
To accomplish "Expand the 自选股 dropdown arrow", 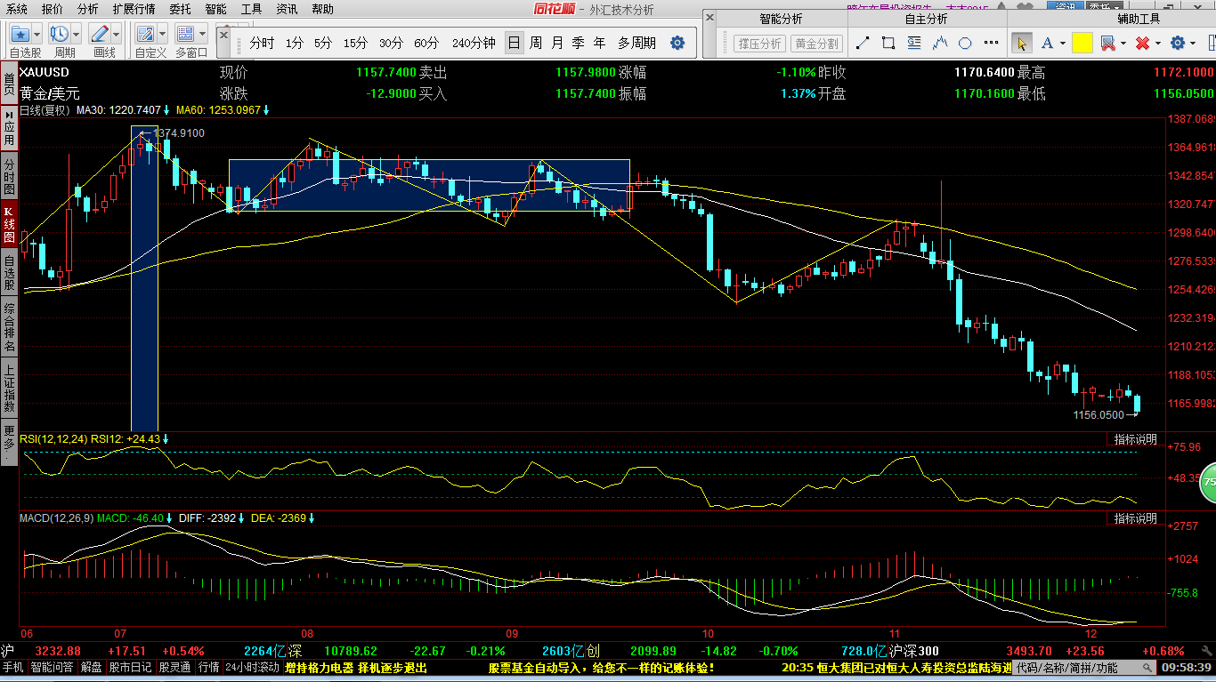I will coord(37,35).
